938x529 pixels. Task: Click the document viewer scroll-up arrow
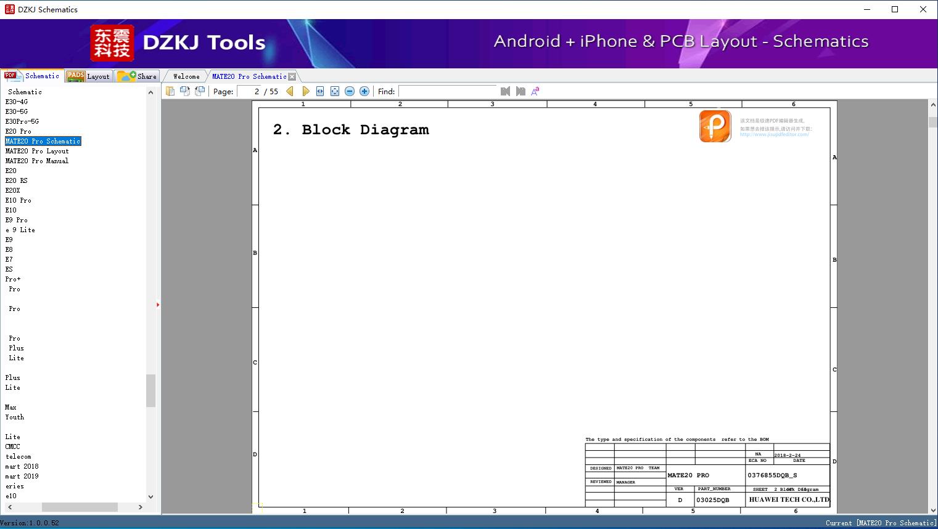pyautogui.click(x=933, y=105)
